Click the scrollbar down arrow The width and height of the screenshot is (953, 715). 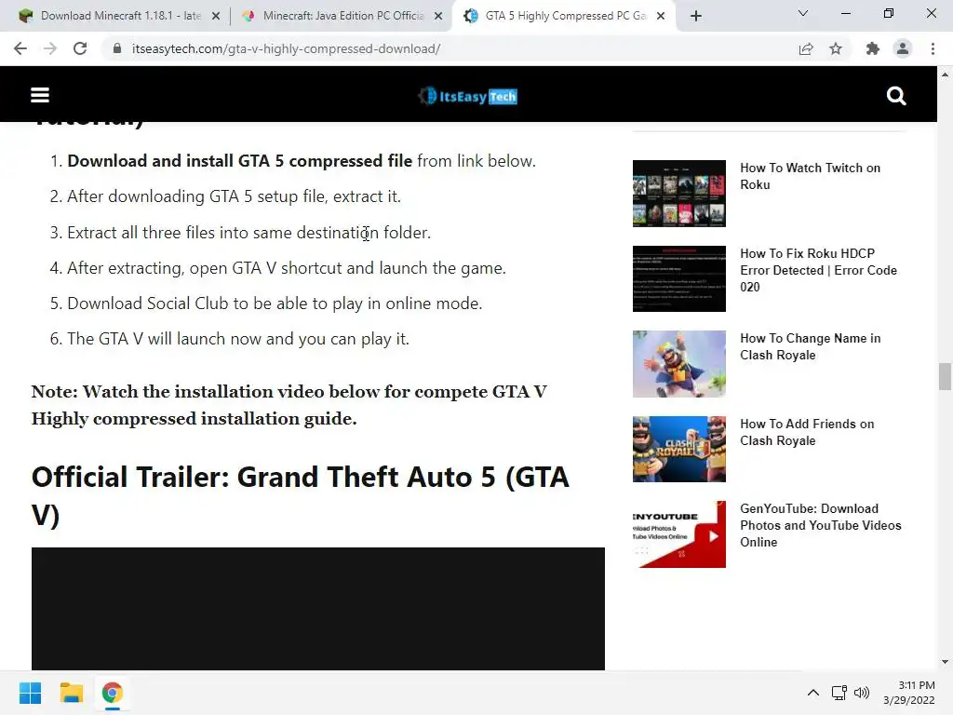(x=945, y=662)
